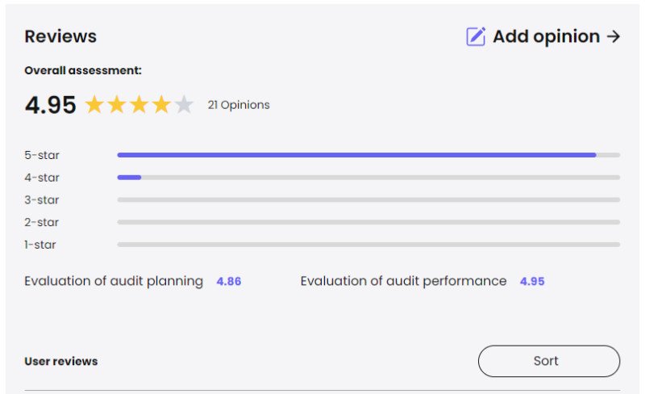The width and height of the screenshot is (645, 394).
Task: Click the audit planning score 4.86
Action: (x=229, y=282)
